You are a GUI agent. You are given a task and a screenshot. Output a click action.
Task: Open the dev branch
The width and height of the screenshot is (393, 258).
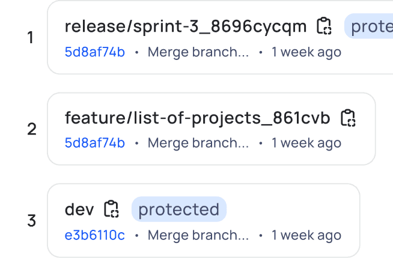click(x=79, y=209)
